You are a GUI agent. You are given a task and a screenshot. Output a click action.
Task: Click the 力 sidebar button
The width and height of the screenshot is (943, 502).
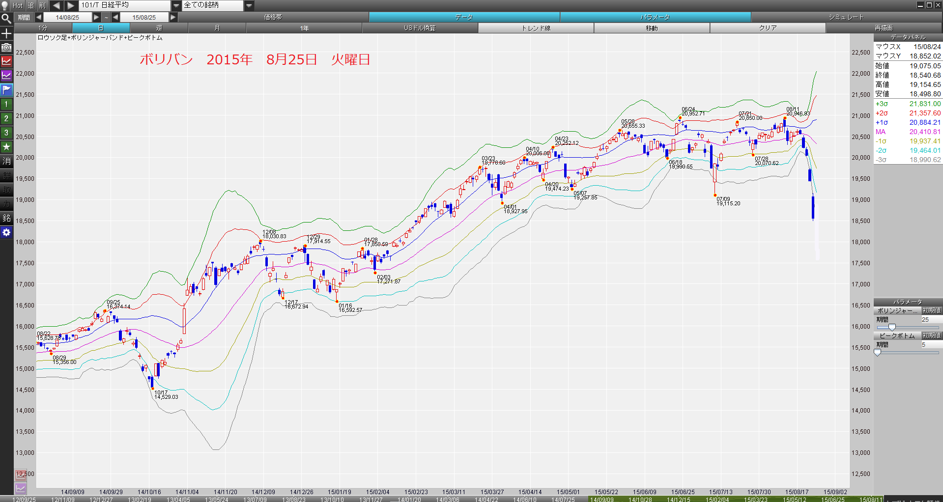[6, 204]
